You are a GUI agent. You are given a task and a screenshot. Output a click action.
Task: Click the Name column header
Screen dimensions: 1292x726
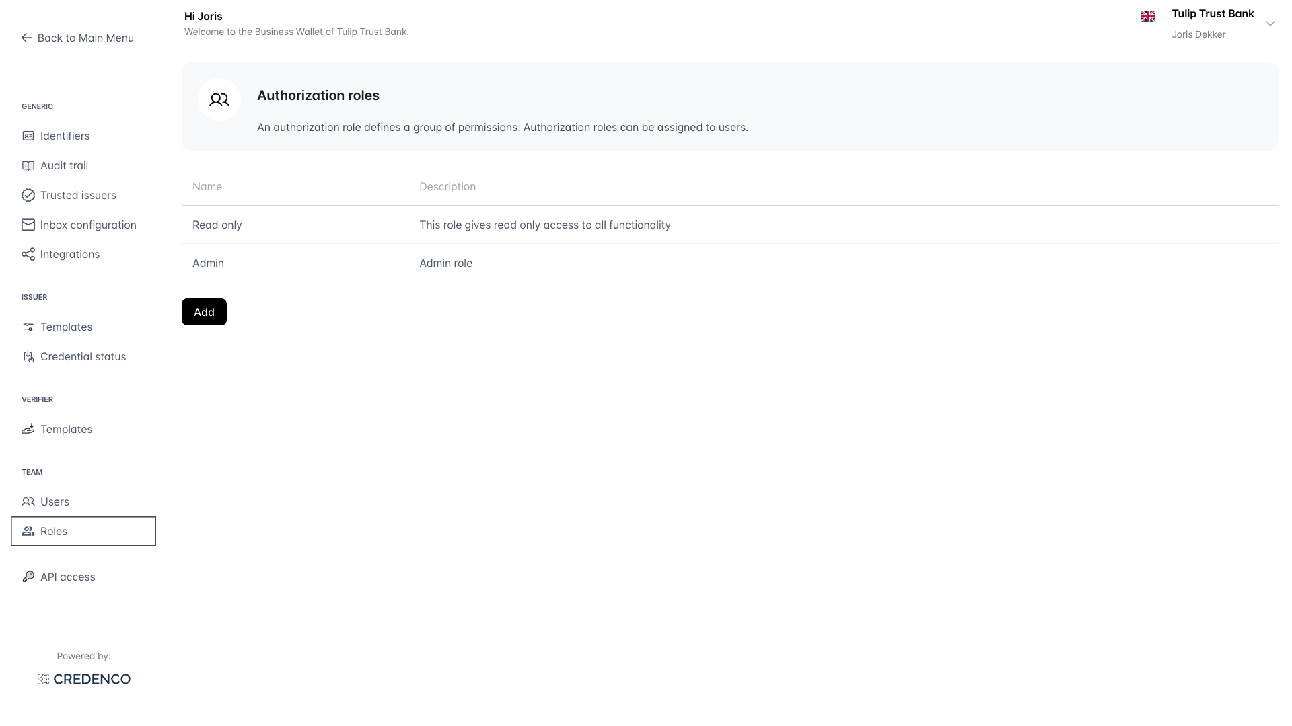(207, 186)
